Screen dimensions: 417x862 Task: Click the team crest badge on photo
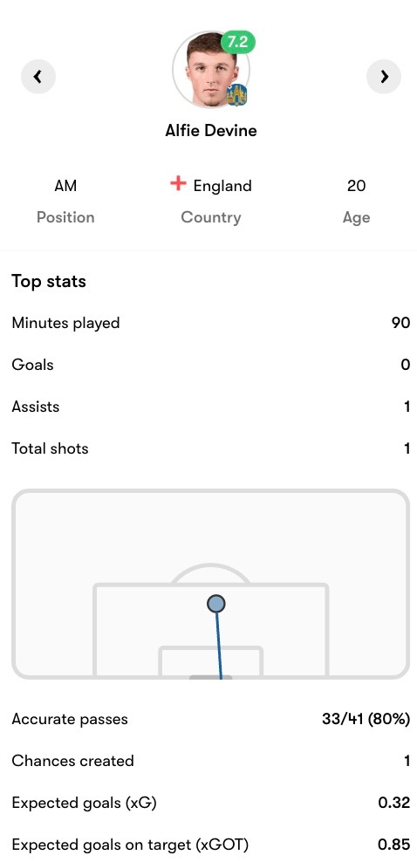coord(236,95)
